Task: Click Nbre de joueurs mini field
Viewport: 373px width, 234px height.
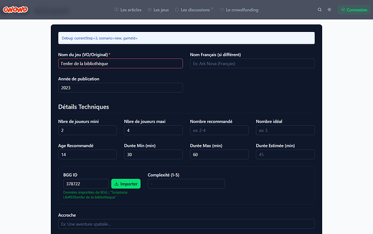Action: (87, 131)
